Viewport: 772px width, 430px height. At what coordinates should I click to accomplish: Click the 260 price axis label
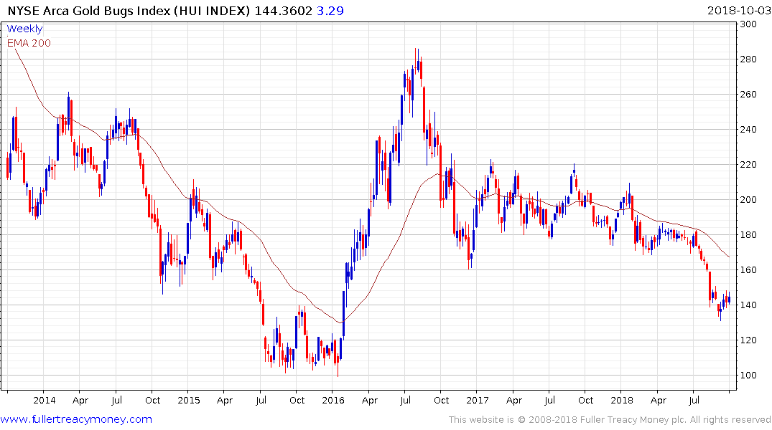[748, 95]
